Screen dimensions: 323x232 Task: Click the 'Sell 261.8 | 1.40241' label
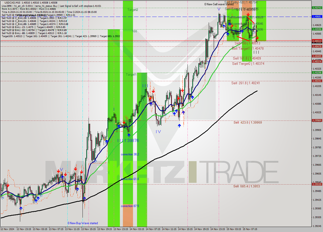(246, 83)
